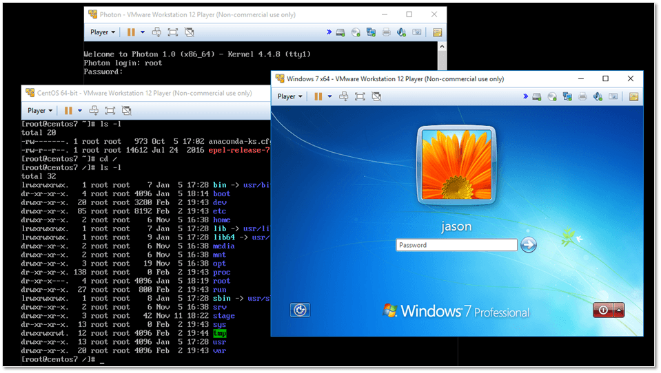Open Player menu in Photon window

pyautogui.click(x=103, y=32)
